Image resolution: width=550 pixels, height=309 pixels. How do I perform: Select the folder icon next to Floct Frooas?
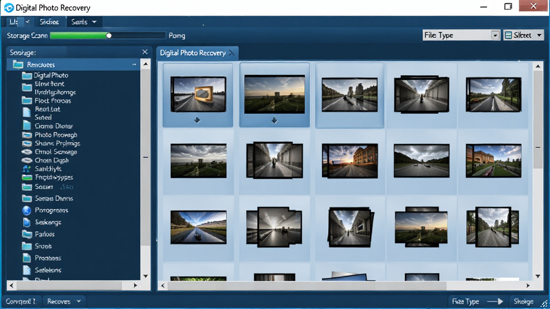27,100
